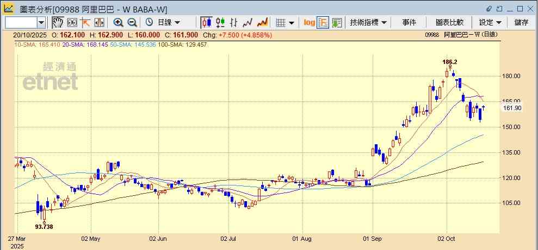Open the stock code combo box arrow

point(42,22)
